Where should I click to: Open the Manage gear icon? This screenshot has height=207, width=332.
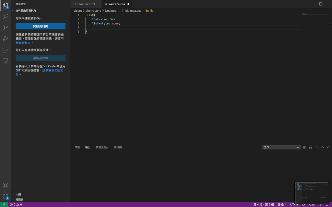coord(6,196)
